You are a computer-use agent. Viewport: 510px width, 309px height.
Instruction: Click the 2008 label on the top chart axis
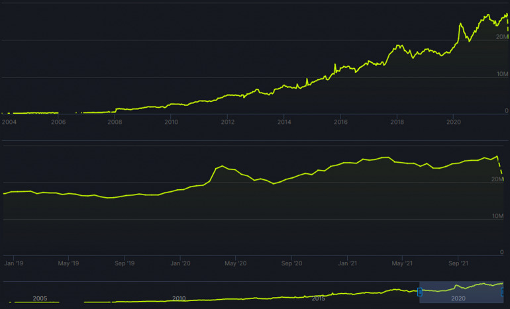115,122
